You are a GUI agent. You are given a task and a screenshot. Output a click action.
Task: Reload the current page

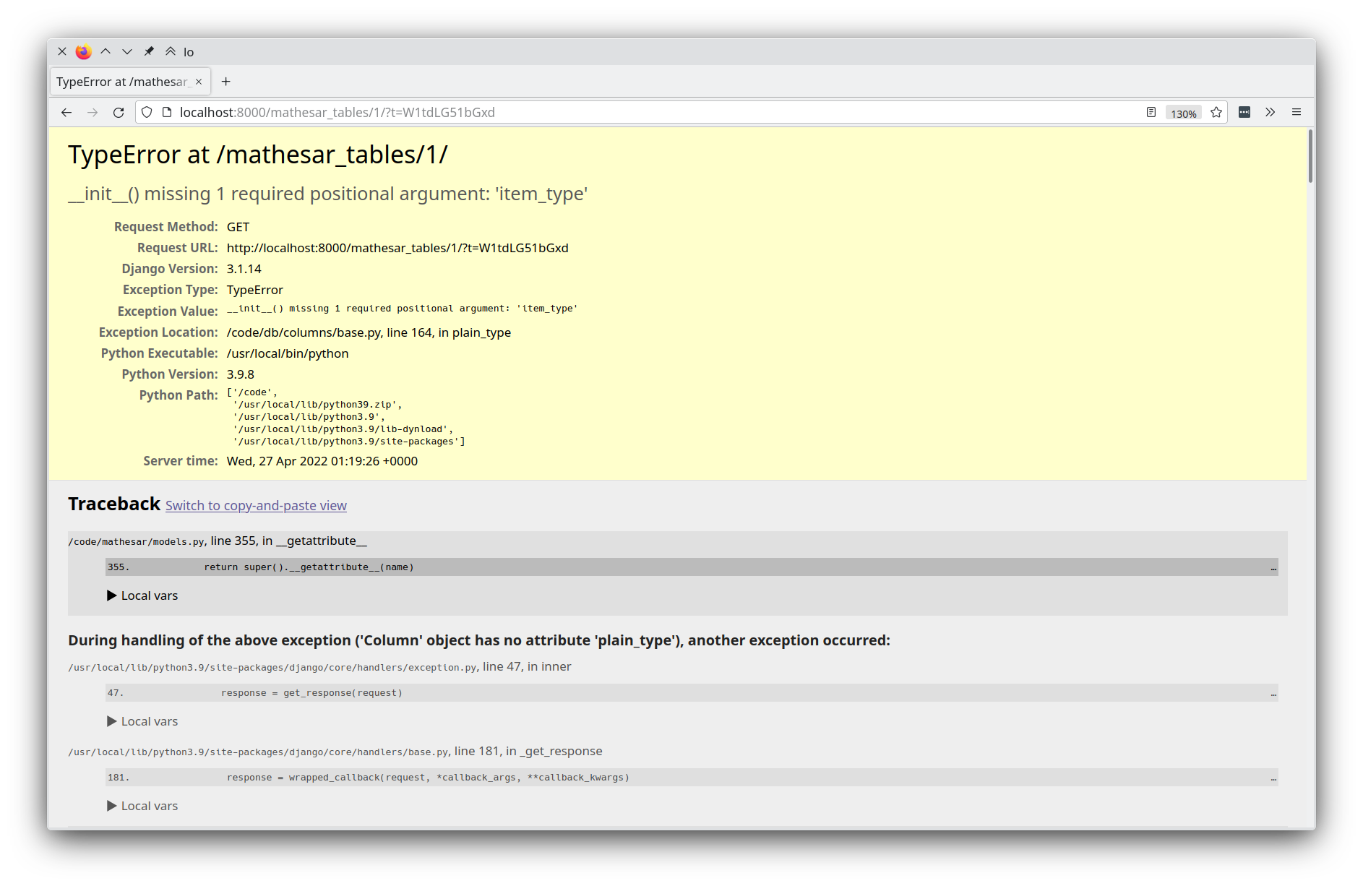(119, 112)
